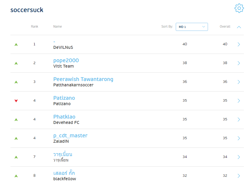The width and height of the screenshot is (245, 184).
Task: Click green up arrow beside pope2000
Action: [x=16, y=63]
